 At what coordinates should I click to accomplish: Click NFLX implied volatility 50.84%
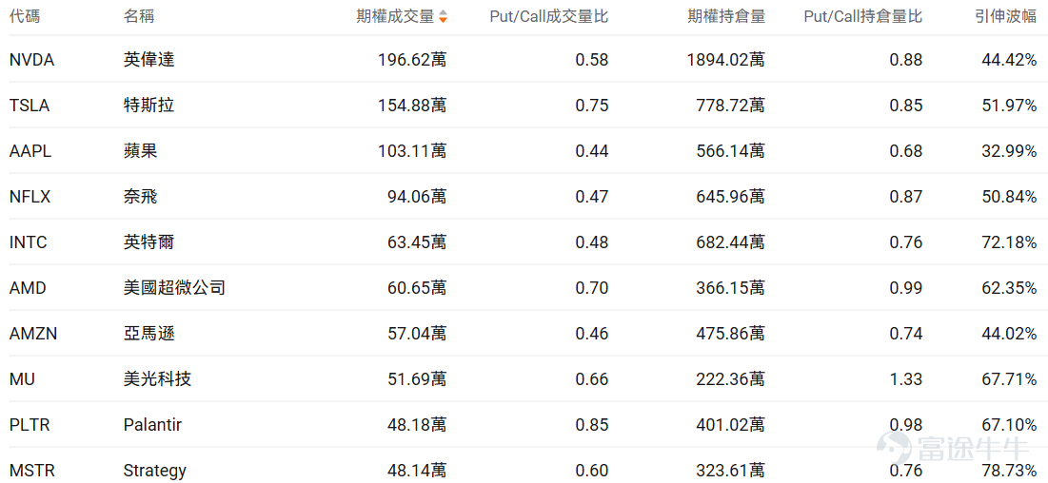point(1009,197)
